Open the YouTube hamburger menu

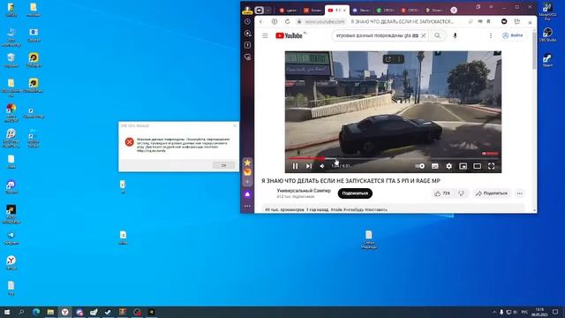pyautogui.click(x=265, y=35)
